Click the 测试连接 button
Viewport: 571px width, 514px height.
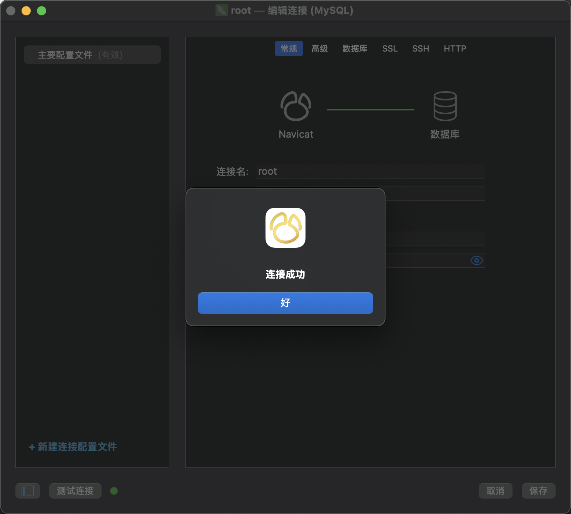75,491
